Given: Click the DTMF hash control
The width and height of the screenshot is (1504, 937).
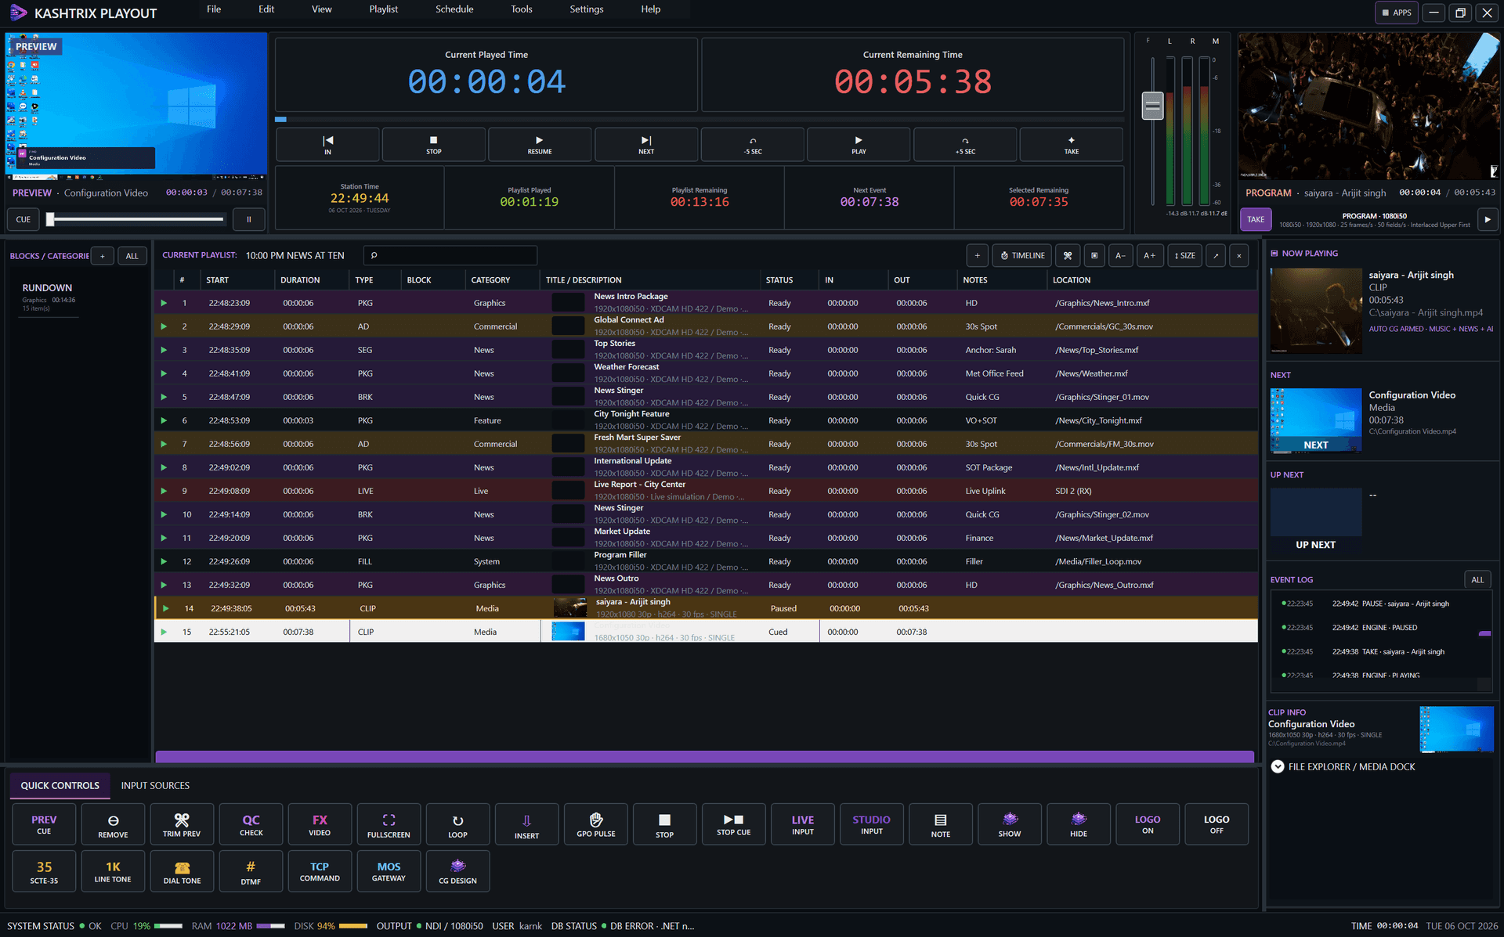Looking at the screenshot, I should click(251, 871).
